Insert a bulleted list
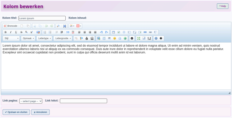232x118 pixels. (50, 32)
